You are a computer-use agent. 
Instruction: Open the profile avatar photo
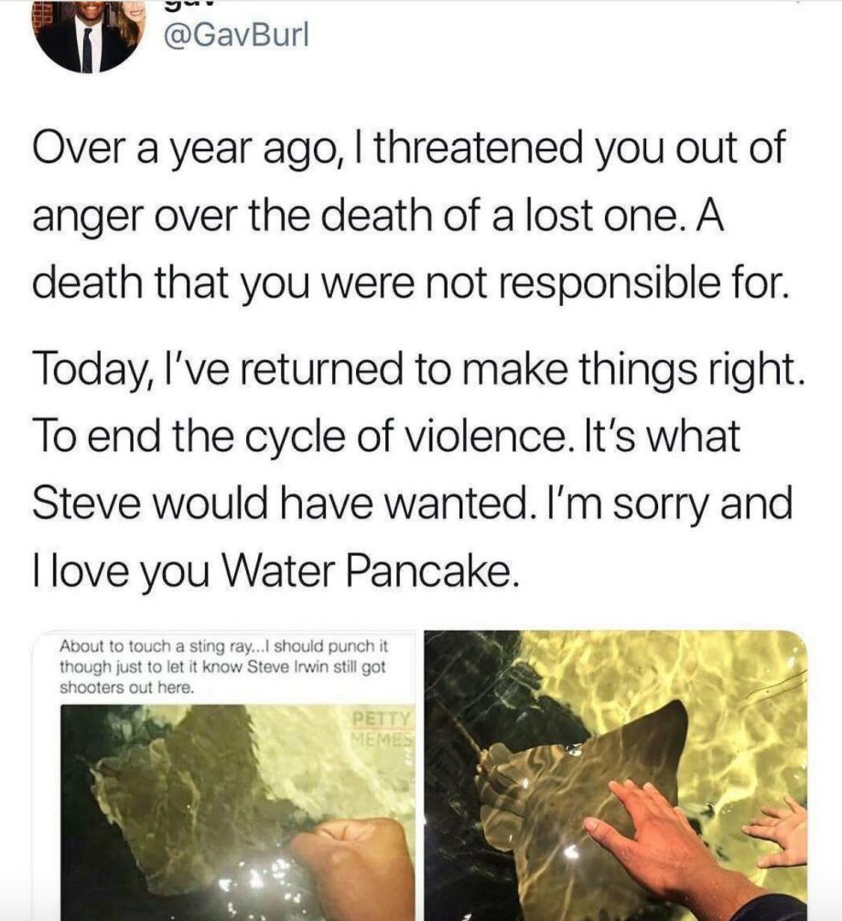pyautogui.click(x=87, y=35)
